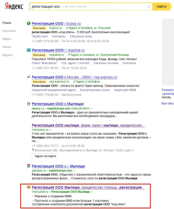Open the Контакты sitelink under registral.ru
The image size is (174, 209).
[x=129, y=63]
